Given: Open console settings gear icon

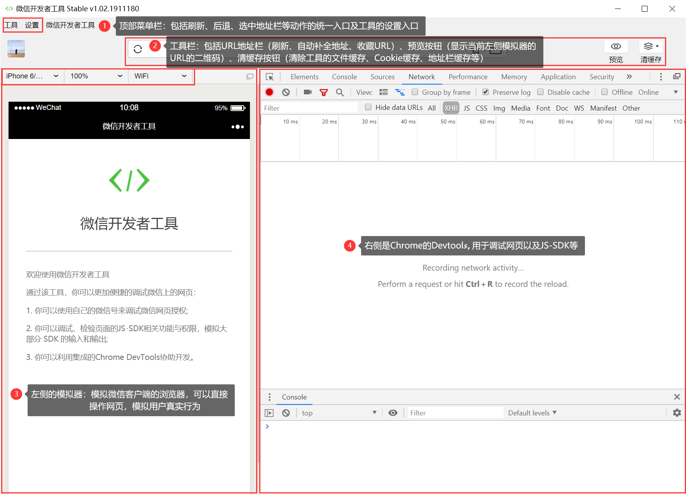Looking at the screenshot, I should 677,413.
